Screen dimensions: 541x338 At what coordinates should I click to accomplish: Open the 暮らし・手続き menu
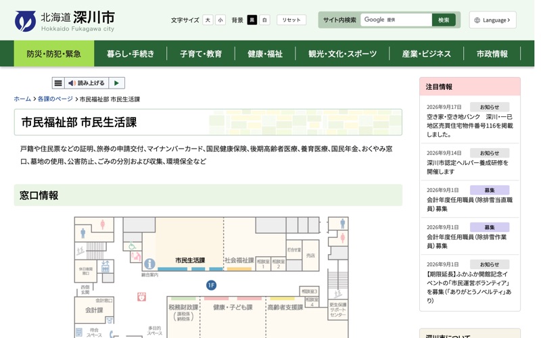(131, 53)
